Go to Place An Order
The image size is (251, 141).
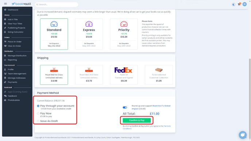pyautogui.click(x=14, y=42)
